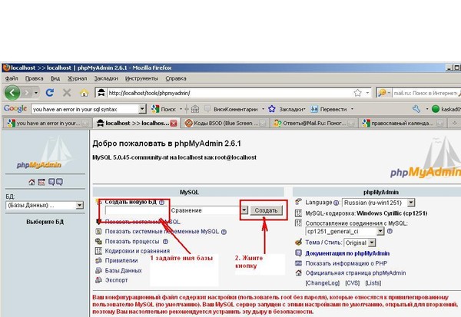This screenshot has height=317, width=461.
Task: Open the Вид menu
Action: pos(55,78)
